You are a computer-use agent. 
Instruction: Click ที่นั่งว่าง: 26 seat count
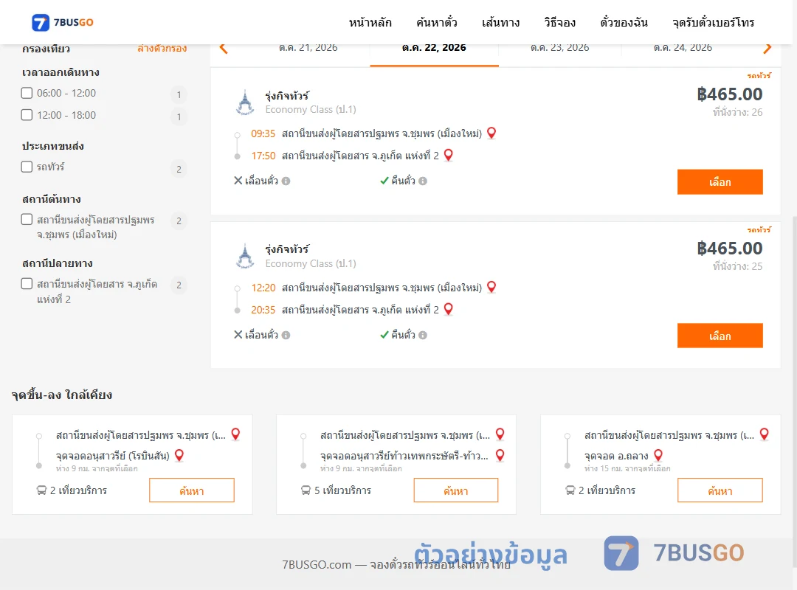click(x=737, y=112)
